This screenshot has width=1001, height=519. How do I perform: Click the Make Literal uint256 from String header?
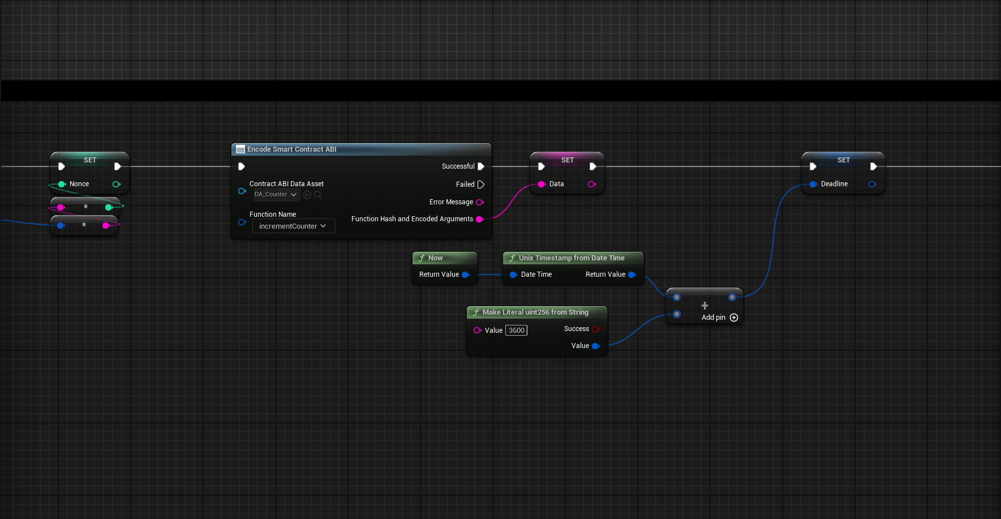pos(535,312)
